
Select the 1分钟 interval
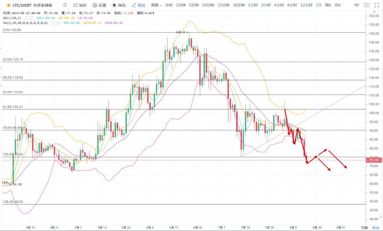(x=181, y=5)
